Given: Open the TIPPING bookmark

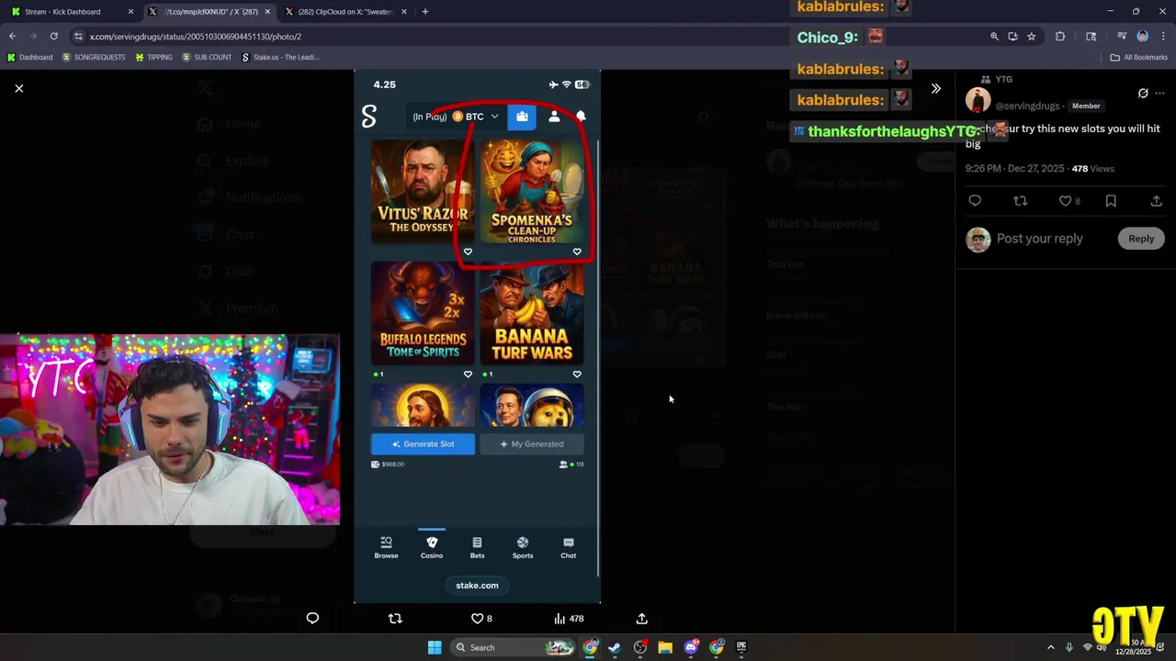Looking at the screenshot, I should pos(153,57).
